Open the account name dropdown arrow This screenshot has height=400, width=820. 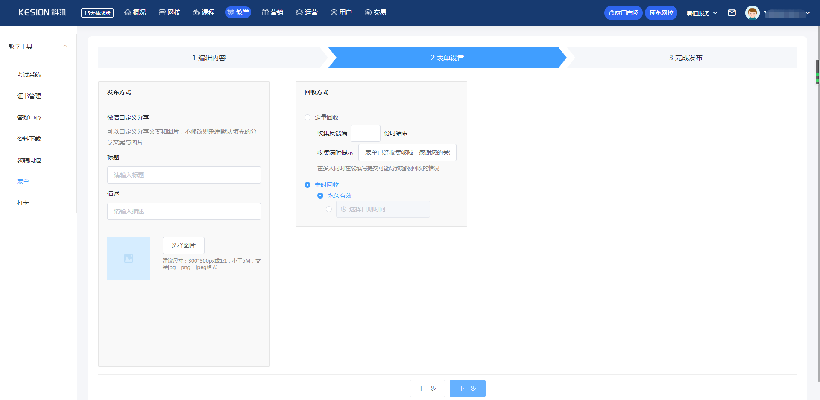(x=808, y=13)
